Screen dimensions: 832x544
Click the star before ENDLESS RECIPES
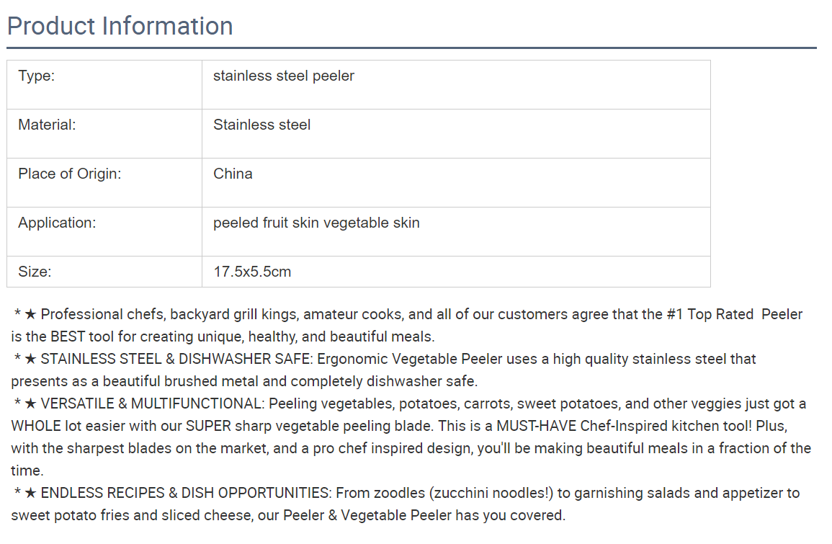coord(30,493)
